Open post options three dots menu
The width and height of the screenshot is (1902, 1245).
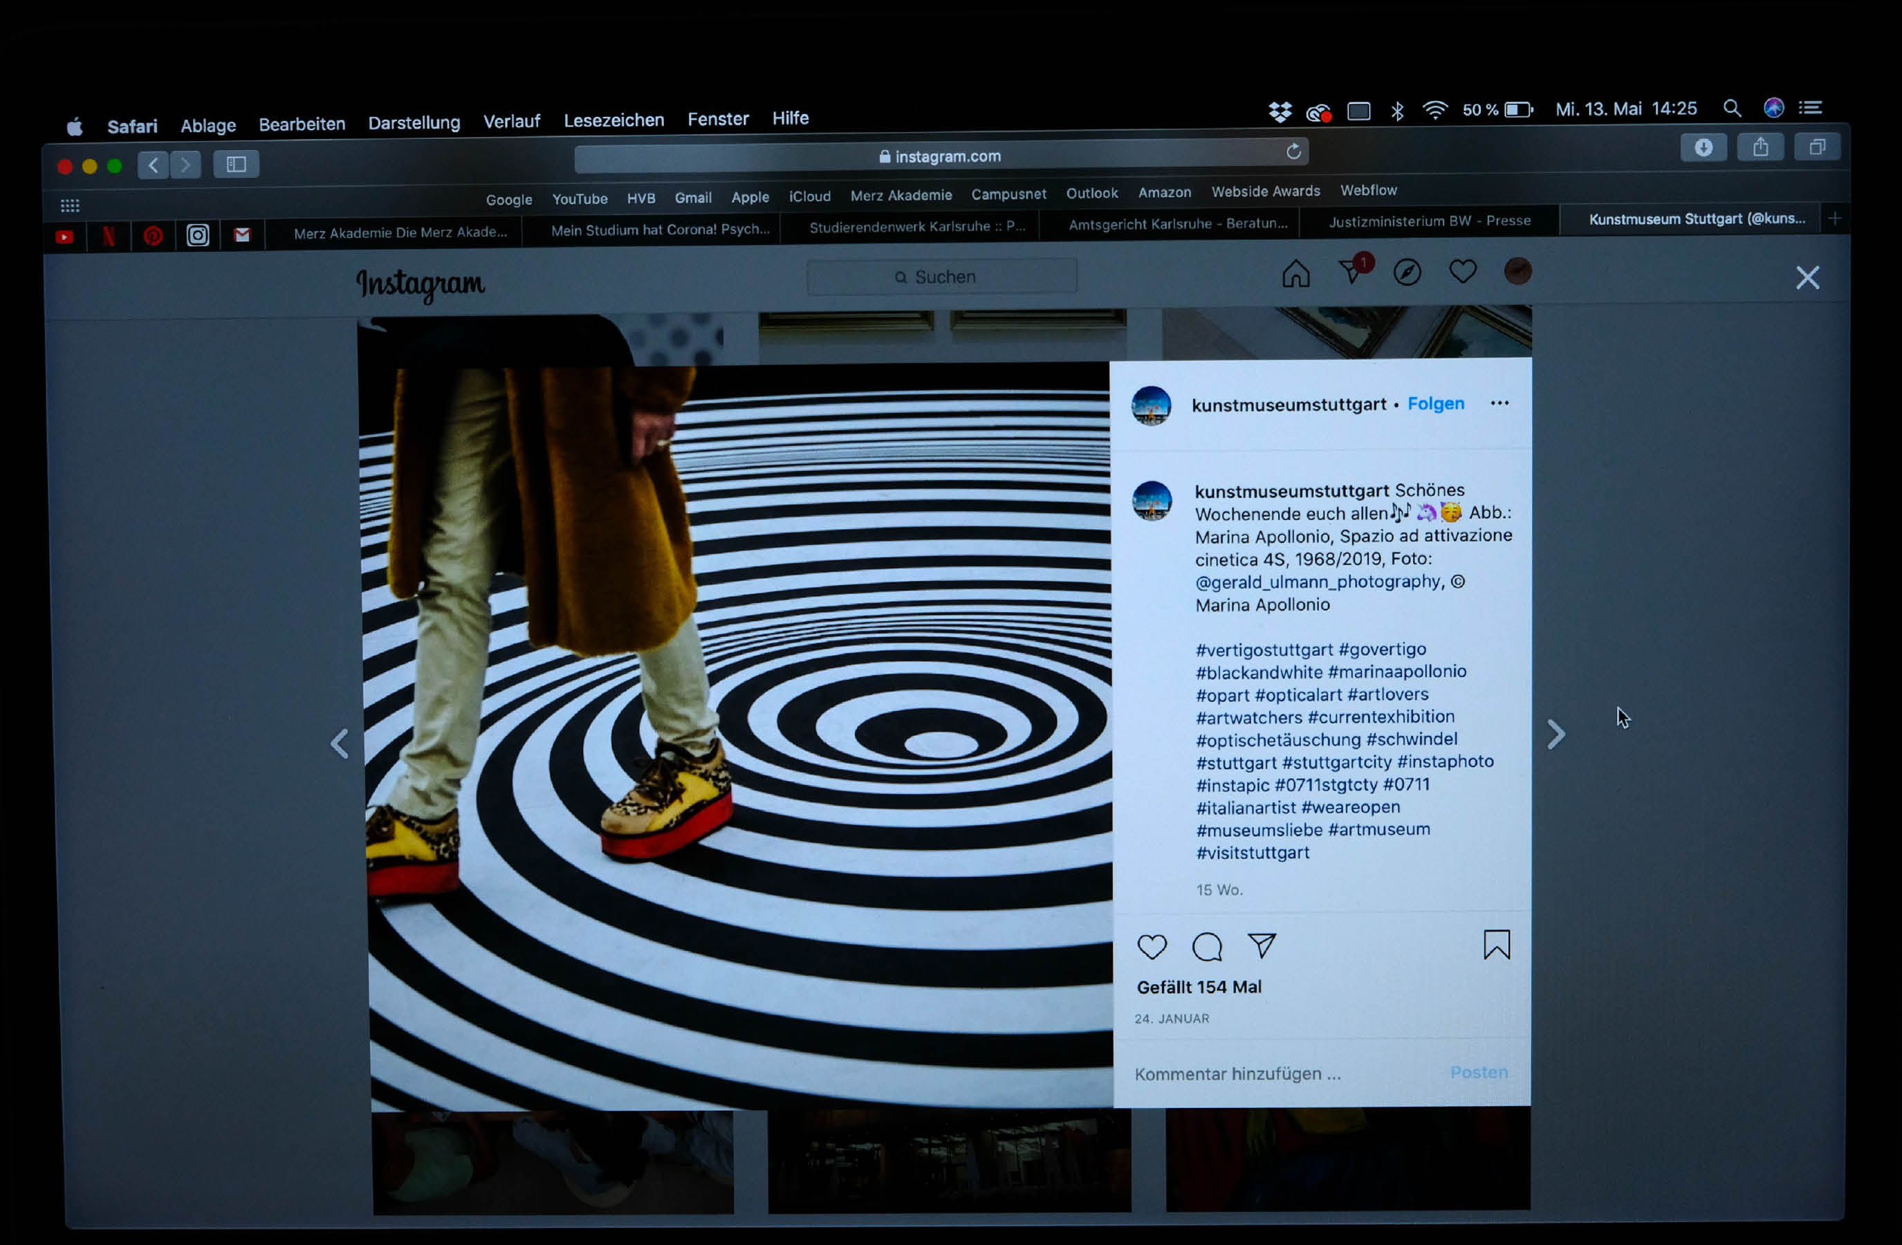(1499, 403)
